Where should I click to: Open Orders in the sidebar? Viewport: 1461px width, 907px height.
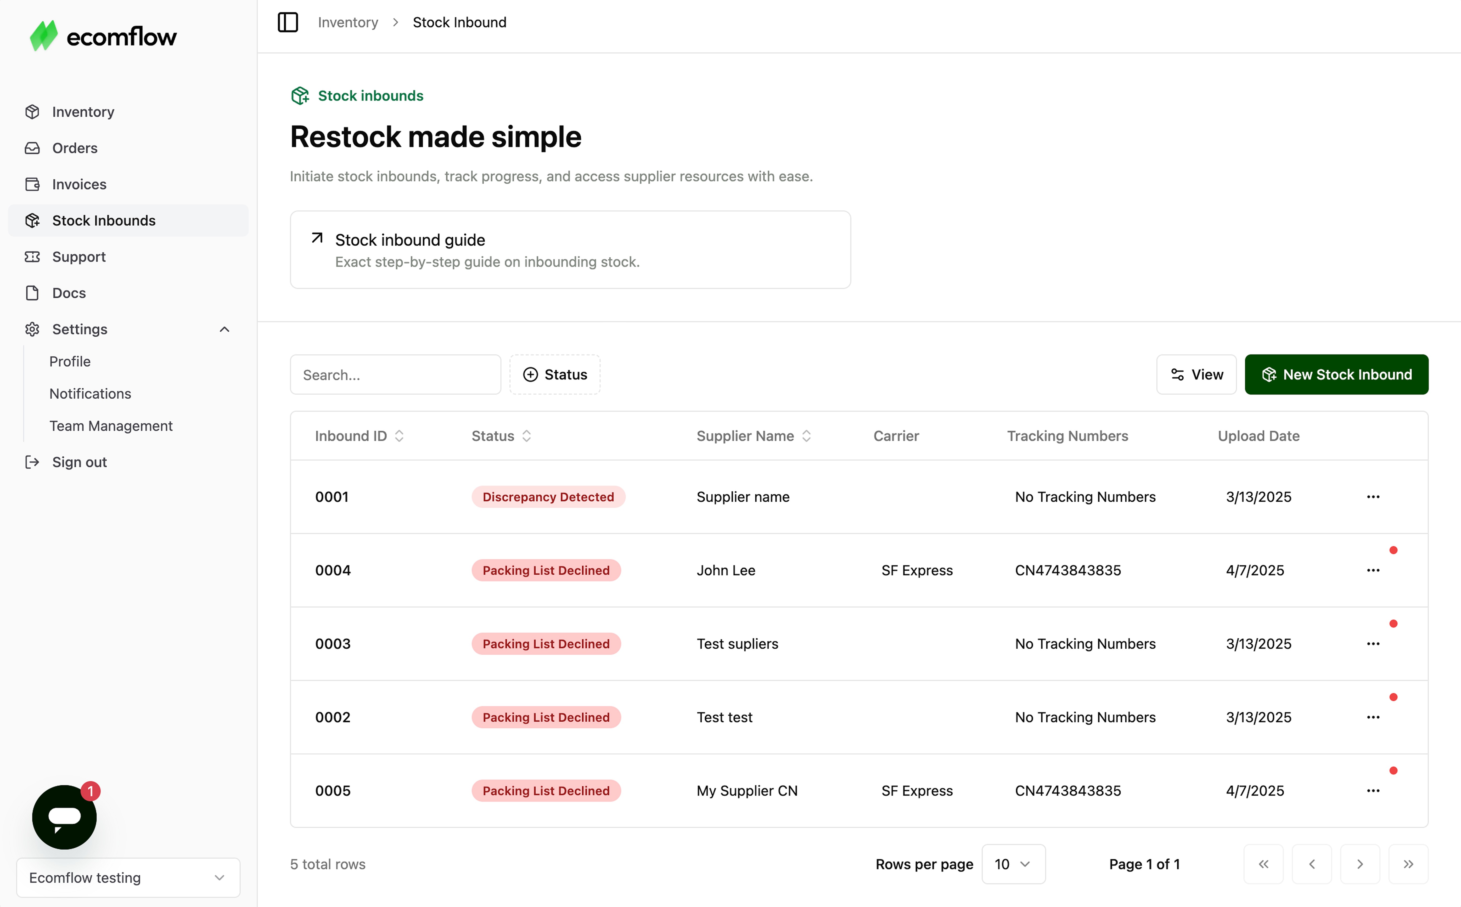pyautogui.click(x=74, y=148)
